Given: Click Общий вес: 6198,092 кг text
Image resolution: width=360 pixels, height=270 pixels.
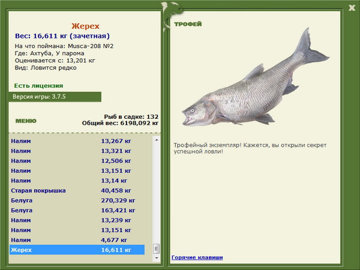Looking at the screenshot, I should point(121,123).
